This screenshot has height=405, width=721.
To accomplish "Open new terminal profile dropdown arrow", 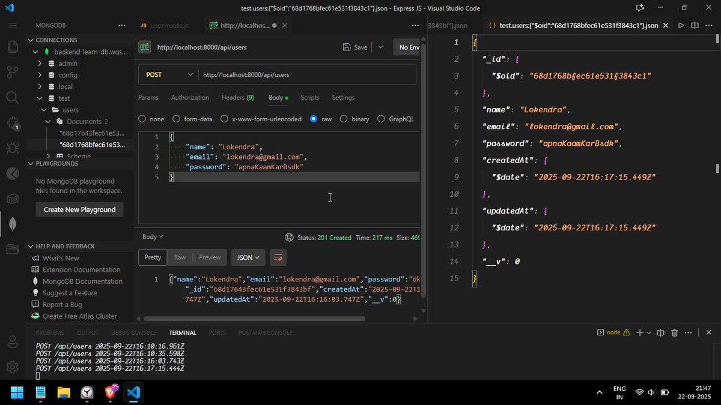I will (x=648, y=332).
